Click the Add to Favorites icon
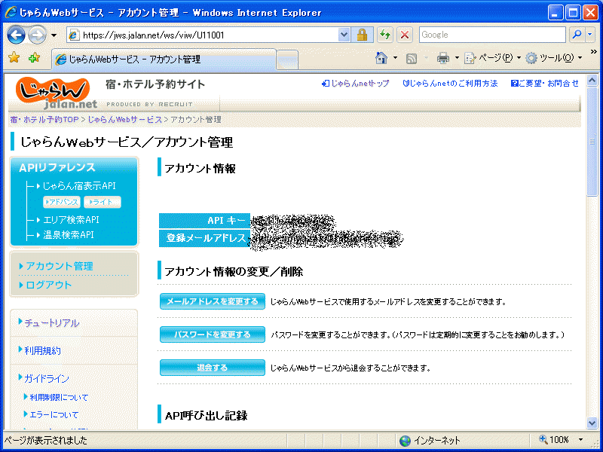This screenshot has width=603, height=452. (34, 58)
